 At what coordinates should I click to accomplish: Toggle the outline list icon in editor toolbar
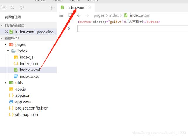pos(61,15)
